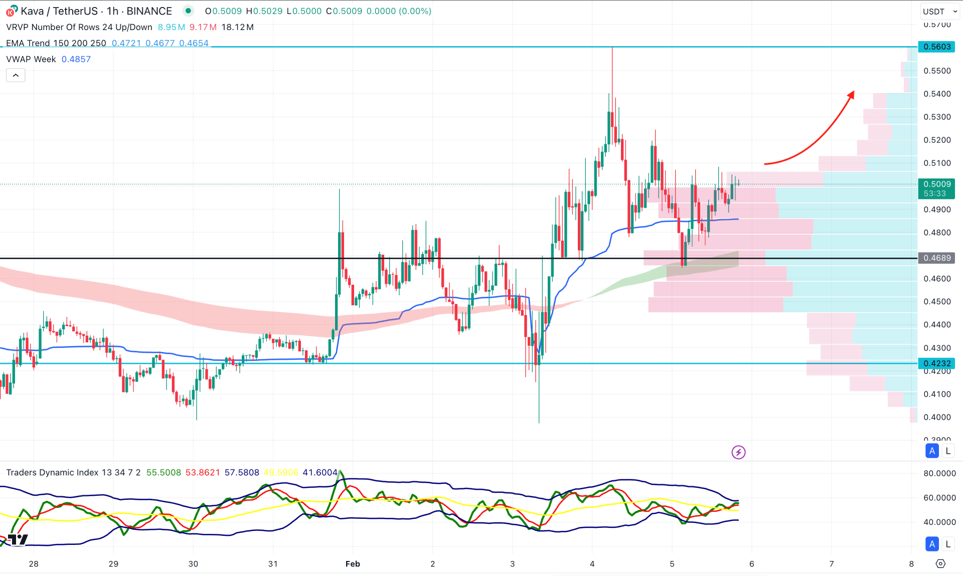This screenshot has height=576, width=963.
Task: Click the 1h interval label in title
Action: click(112, 11)
